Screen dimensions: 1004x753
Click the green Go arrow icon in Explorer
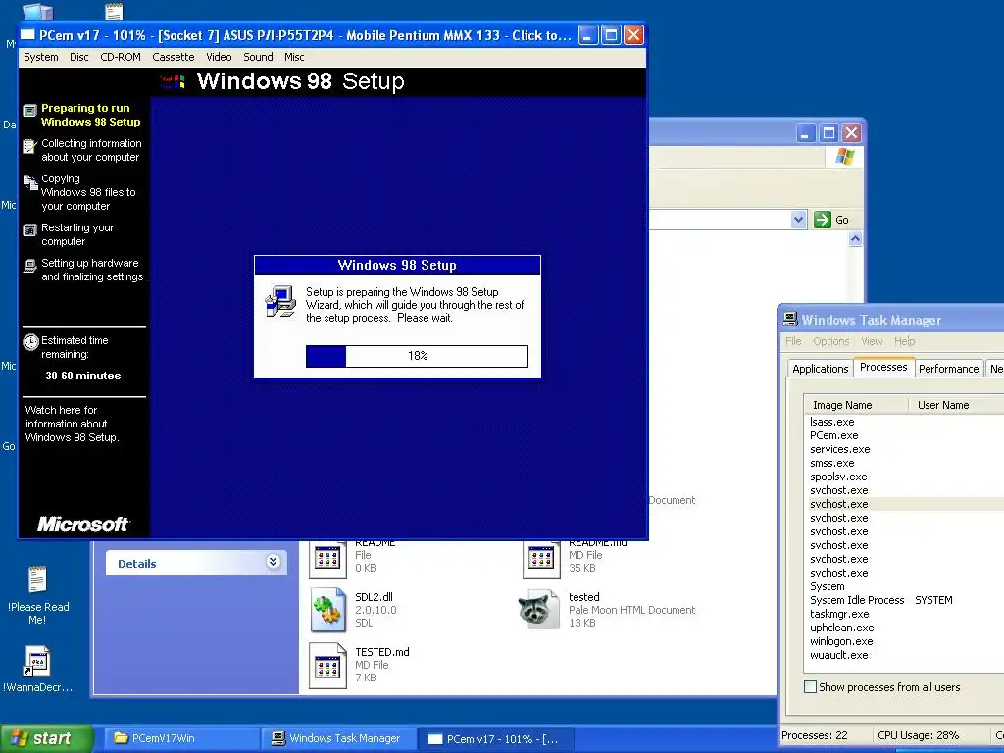pos(823,220)
